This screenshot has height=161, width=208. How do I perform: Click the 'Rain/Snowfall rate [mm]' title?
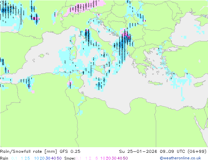[x=29, y=151]
